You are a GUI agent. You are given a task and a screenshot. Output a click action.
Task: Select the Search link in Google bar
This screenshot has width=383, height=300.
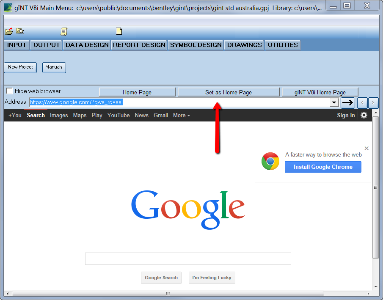coord(36,116)
